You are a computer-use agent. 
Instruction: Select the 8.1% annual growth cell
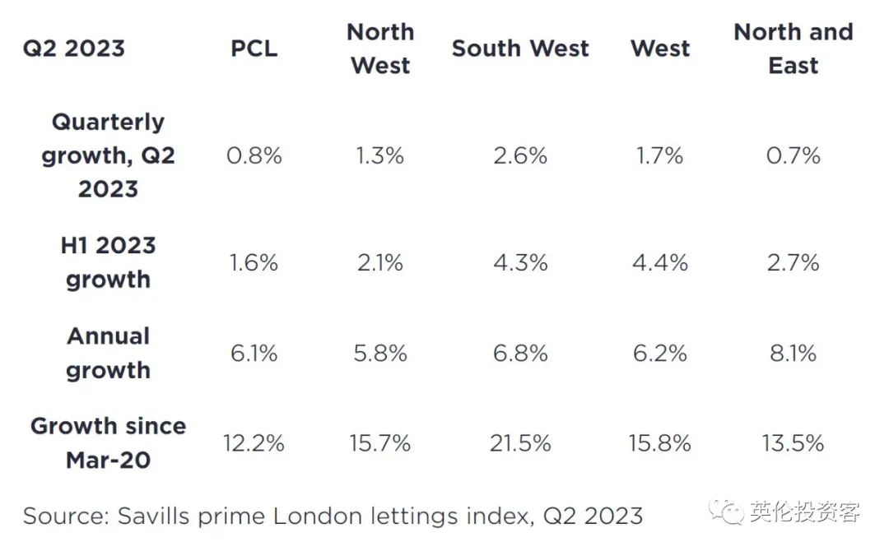pyautogui.click(x=793, y=353)
